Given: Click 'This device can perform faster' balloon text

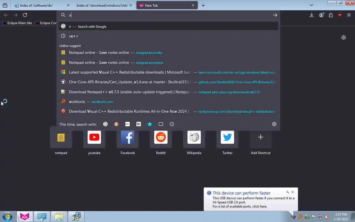Looking at the screenshot, I should 242,193.
